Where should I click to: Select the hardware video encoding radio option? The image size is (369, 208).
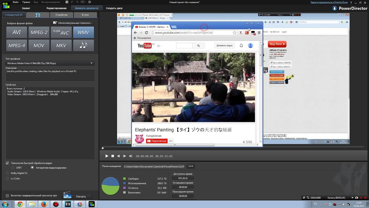click(x=32, y=168)
